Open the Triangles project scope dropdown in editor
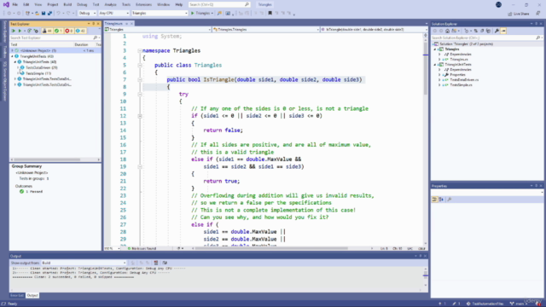Screen dimensions: 546x307 coord(158,30)
